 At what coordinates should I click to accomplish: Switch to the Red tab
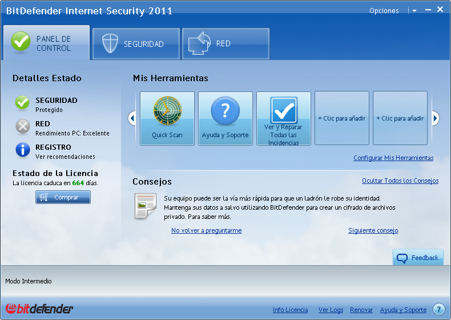[226, 43]
